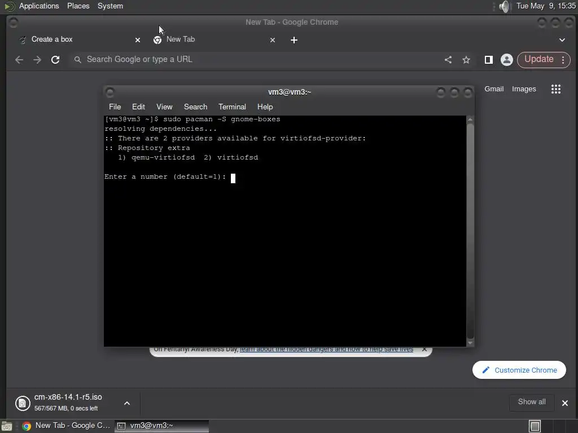Open the Gmail link
Screen dimensions: 578x433
point(494,89)
